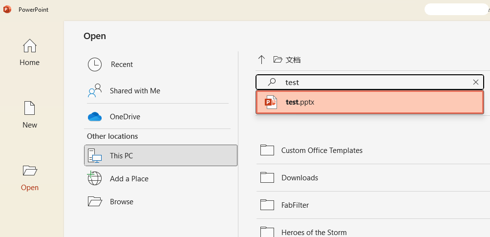Click Browse to open file dialog
Screen dimensions: 490x237
tap(161, 202)
